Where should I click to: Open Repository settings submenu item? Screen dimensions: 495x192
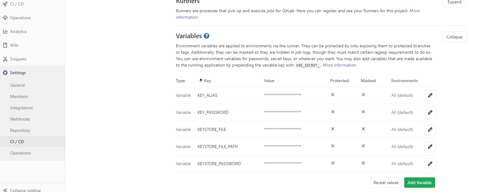point(20,130)
